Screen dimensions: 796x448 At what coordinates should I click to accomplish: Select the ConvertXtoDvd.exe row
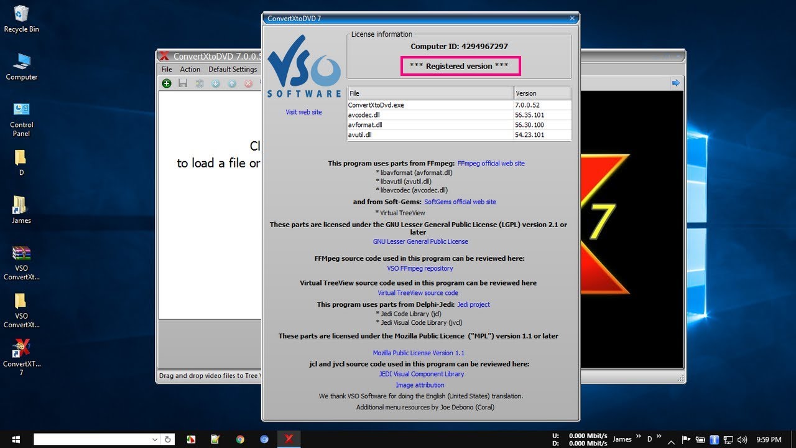459,105
